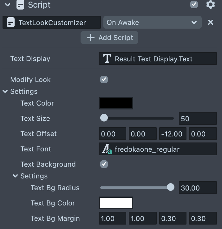Collapse the top-level Settings group
The image size is (222, 229).
tap(5, 92)
